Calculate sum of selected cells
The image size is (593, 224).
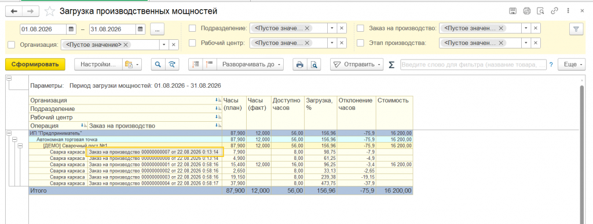[391, 65]
